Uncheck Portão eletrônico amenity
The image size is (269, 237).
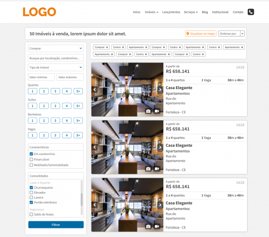point(31,202)
